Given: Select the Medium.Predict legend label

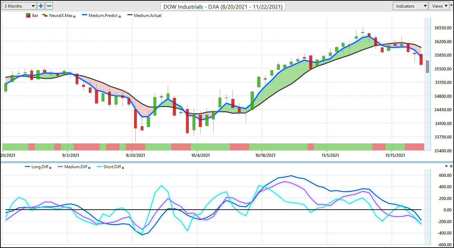Looking at the screenshot, I should tap(103, 15).
